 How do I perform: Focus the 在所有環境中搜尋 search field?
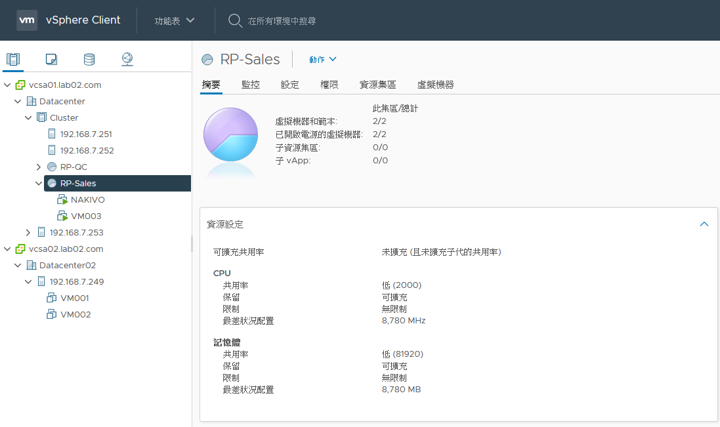(282, 21)
